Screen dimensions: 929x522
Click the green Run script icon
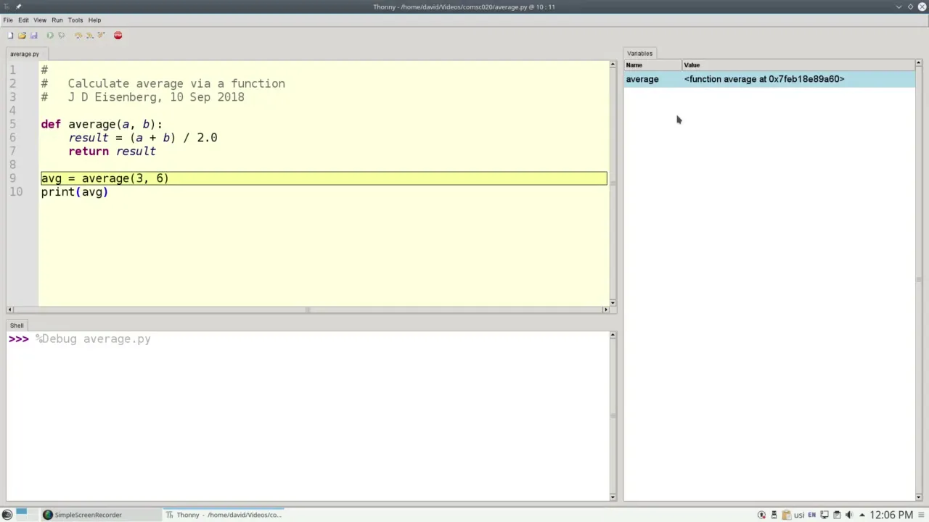pyautogui.click(x=50, y=35)
